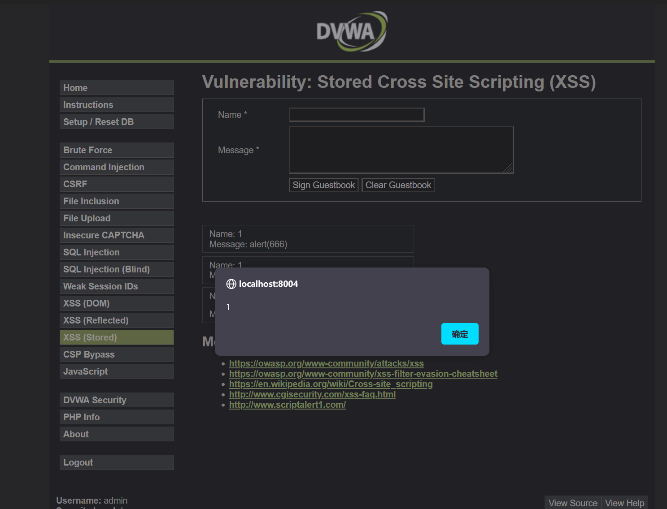Select File Inclusion in sidebar
This screenshot has width=667, height=509.
point(117,201)
